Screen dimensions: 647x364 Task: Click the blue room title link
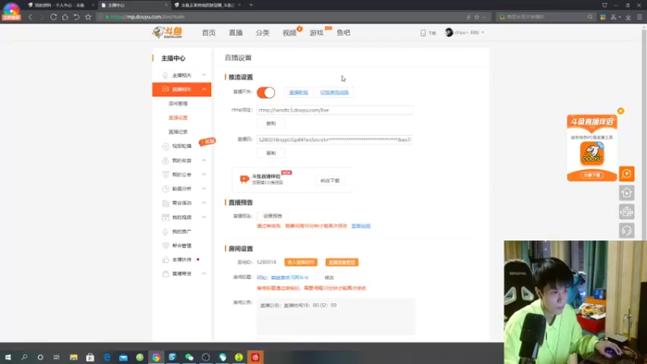pyautogui.click(x=282, y=277)
